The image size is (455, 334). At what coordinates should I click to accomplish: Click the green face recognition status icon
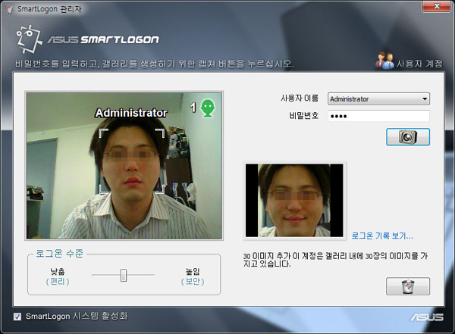click(208, 108)
